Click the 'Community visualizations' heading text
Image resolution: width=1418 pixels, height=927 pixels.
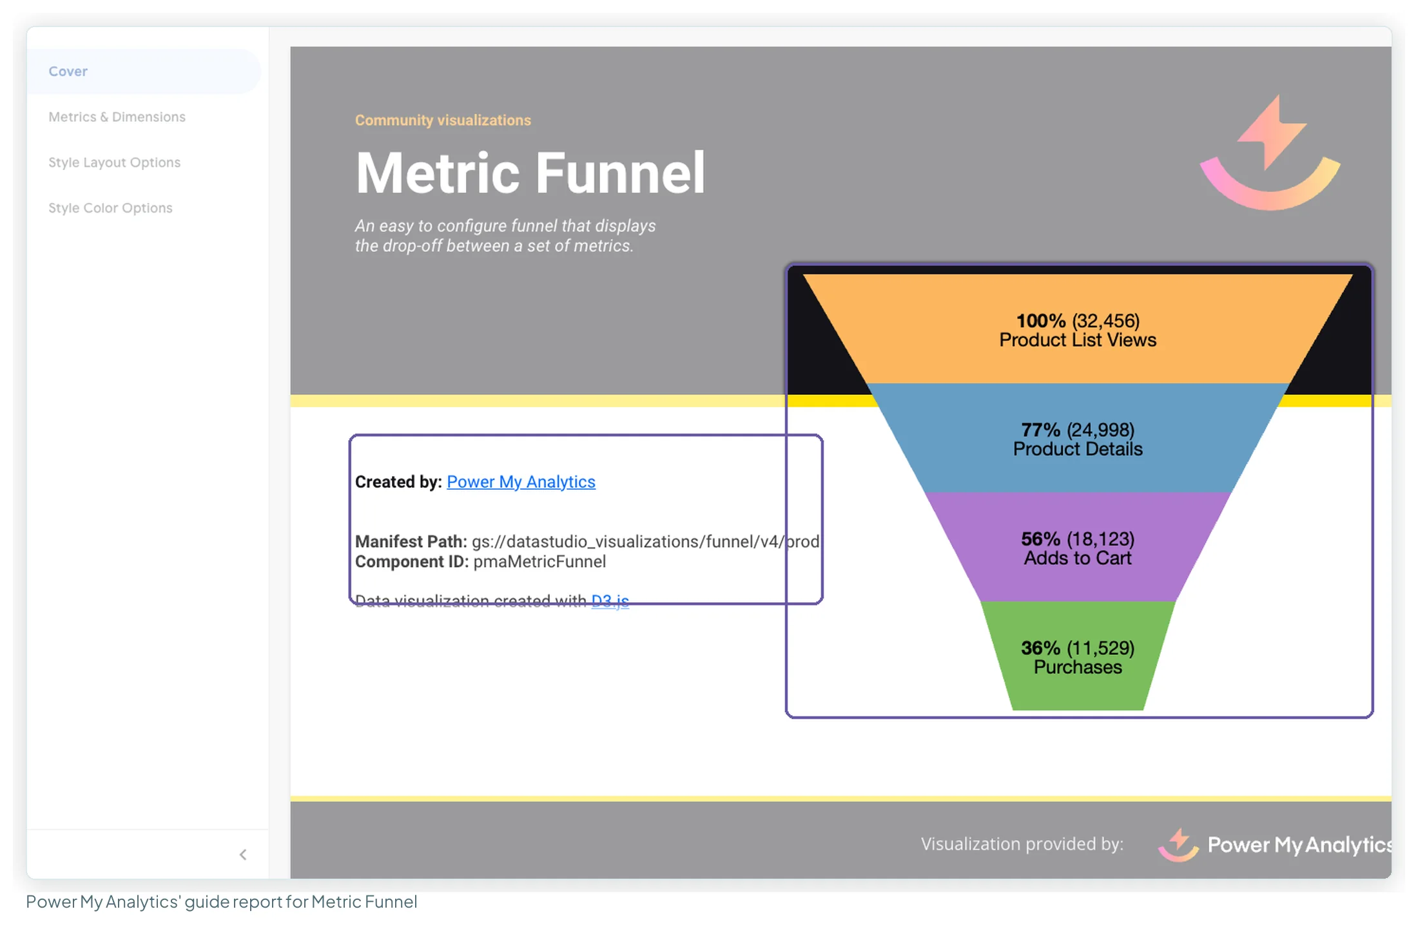pos(443,120)
